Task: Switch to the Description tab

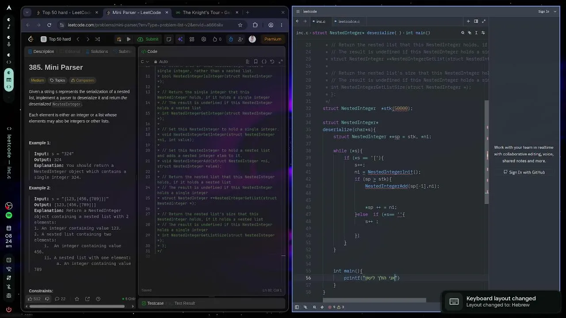Action: point(41,52)
